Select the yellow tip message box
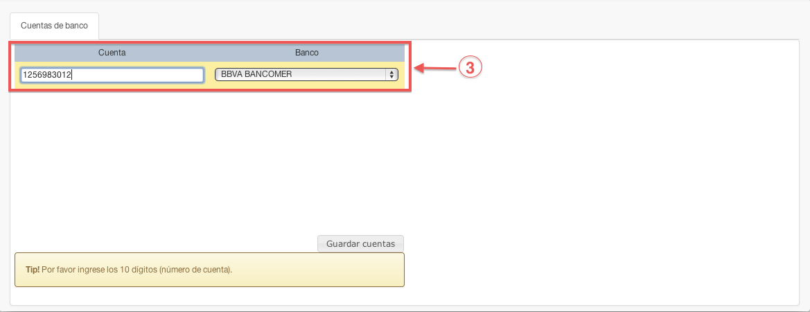Screen dimensions: 810x312 (x=209, y=270)
